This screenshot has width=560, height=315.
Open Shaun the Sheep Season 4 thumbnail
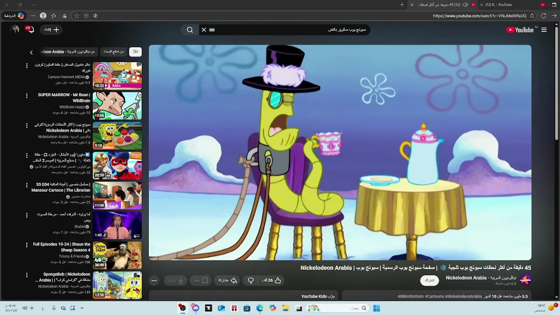coord(117,255)
